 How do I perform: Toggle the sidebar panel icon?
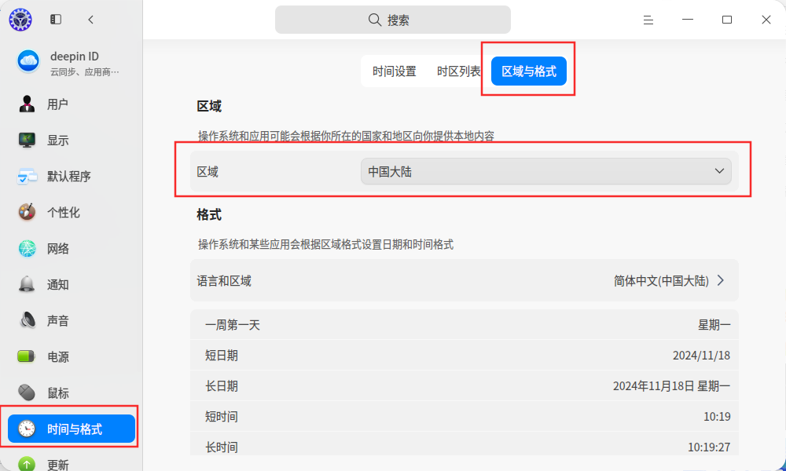pyautogui.click(x=56, y=20)
